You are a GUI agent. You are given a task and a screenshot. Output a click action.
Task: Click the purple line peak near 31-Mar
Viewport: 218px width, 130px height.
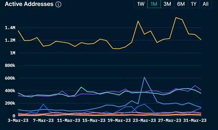(x=195, y=85)
